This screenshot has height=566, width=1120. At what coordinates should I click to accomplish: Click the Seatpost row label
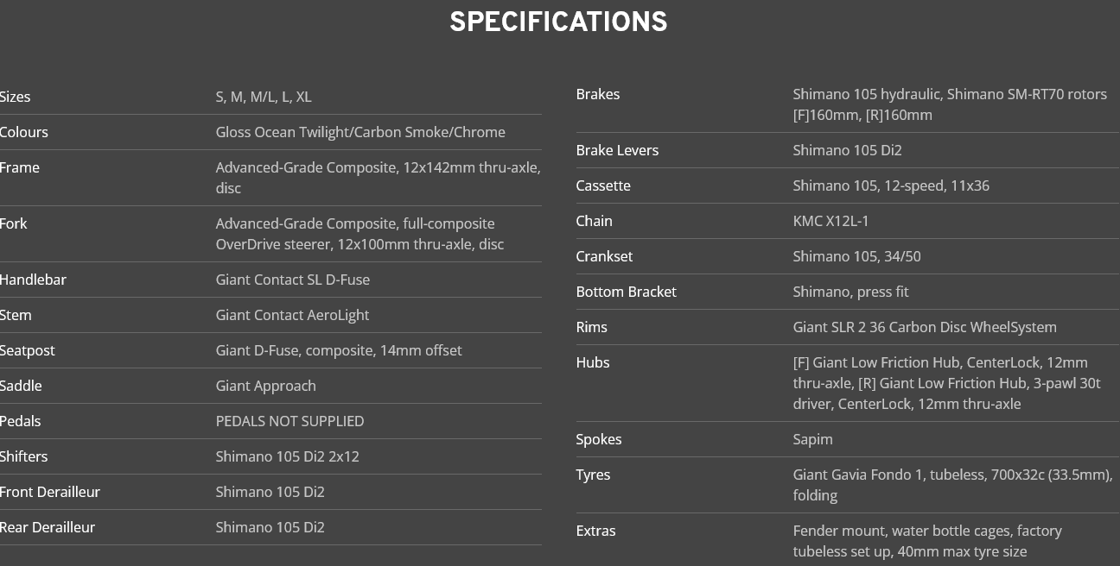pyautogui.click(x=28, y=350)
